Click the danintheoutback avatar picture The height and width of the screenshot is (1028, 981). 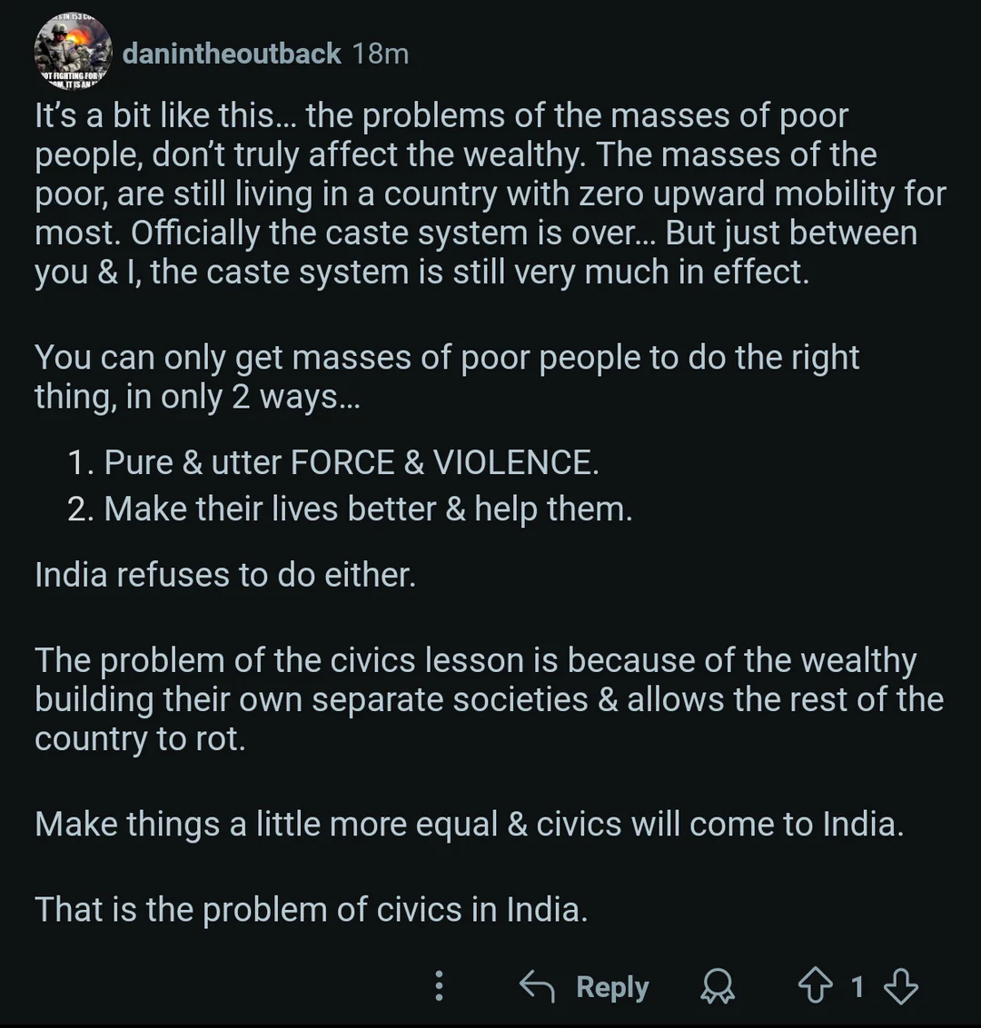[72, 51]
